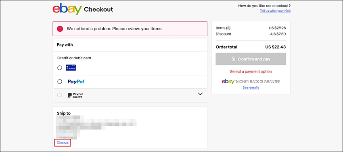Image resolution: width=343 pixels, height=152 pixels.
Task: Click 'How do you like our checkout?' text
Action: [264, 6]
